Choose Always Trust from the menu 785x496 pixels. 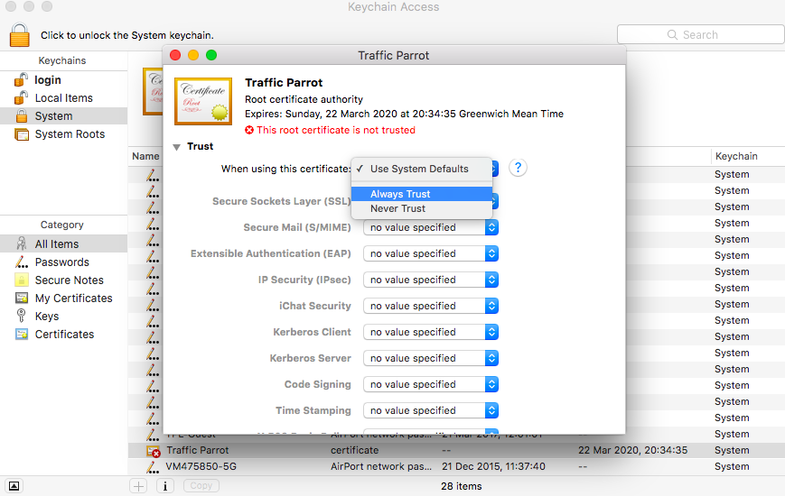tap(400, 194)
